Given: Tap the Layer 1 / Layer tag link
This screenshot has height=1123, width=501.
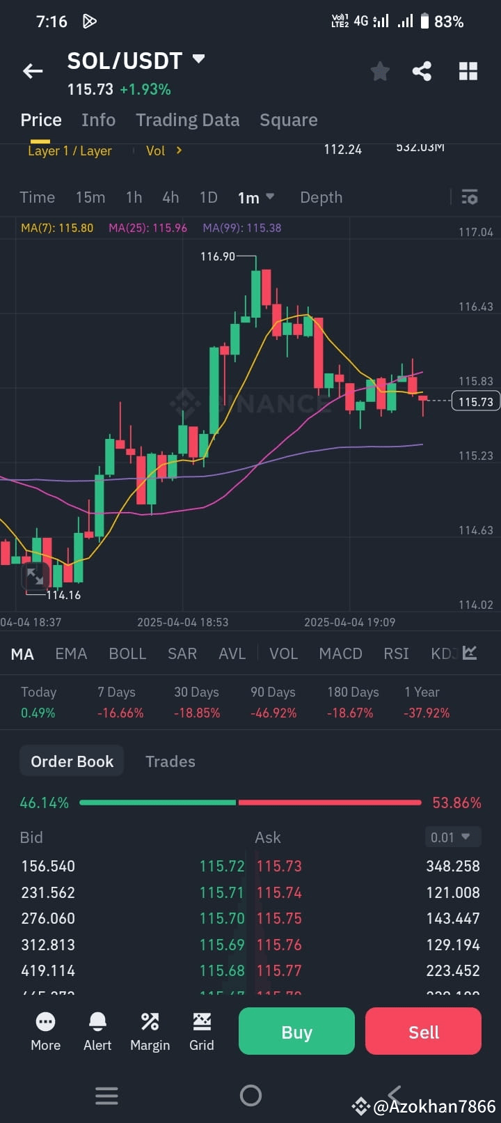Looking at the screenshot, I should coord(70,150).
